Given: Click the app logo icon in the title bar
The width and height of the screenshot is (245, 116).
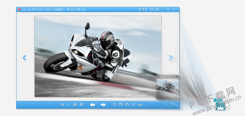Looking at the screenshot, I should pyautogui.click(x=19, y=10).
